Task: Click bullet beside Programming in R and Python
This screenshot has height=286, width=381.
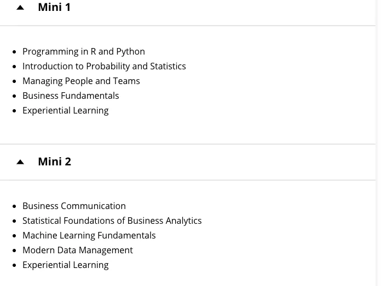Action: pyautogui.click(x=14, y=52)
